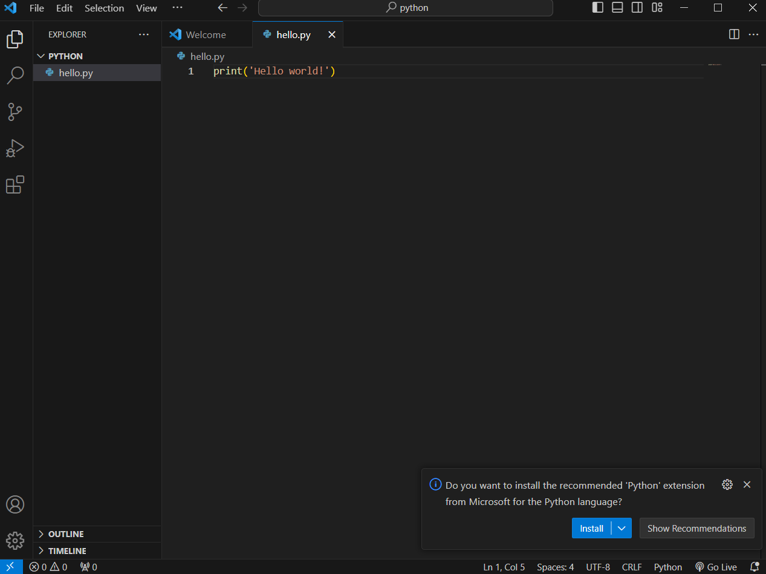766x574 pixels.
Task: Expand the TIMELINE section
Action: [x=97, y=551]
